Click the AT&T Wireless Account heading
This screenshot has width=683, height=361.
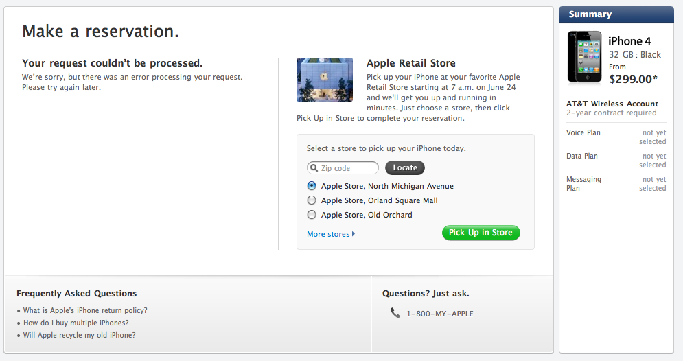tap(612, 104)
